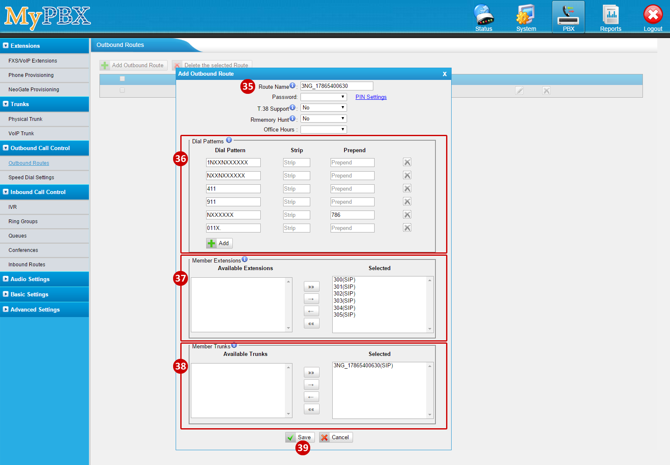Open the T.38 Support dropdown
The image size is (670, 465).
click(x=323, y=108)
